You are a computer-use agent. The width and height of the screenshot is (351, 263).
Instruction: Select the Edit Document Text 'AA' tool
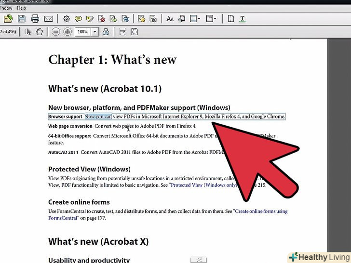tap(170, 19)
